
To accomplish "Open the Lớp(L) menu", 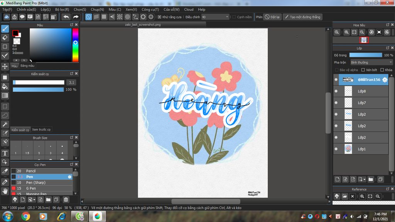I will tap(46, 9).
